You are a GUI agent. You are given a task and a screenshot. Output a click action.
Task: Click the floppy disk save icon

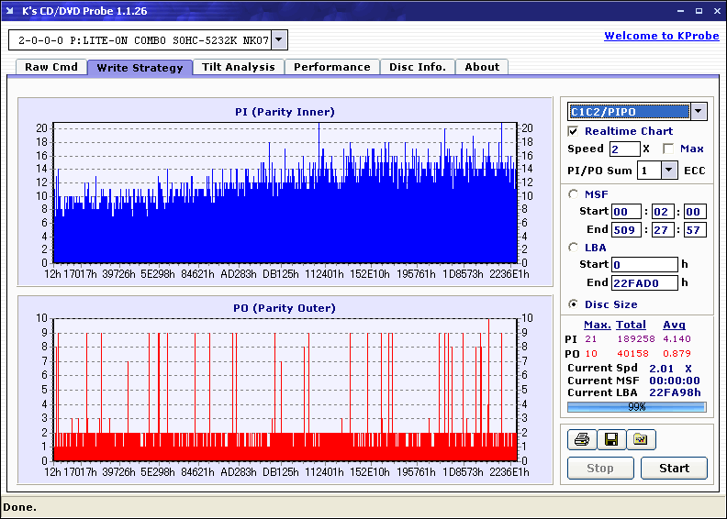[x=610, y=440]
